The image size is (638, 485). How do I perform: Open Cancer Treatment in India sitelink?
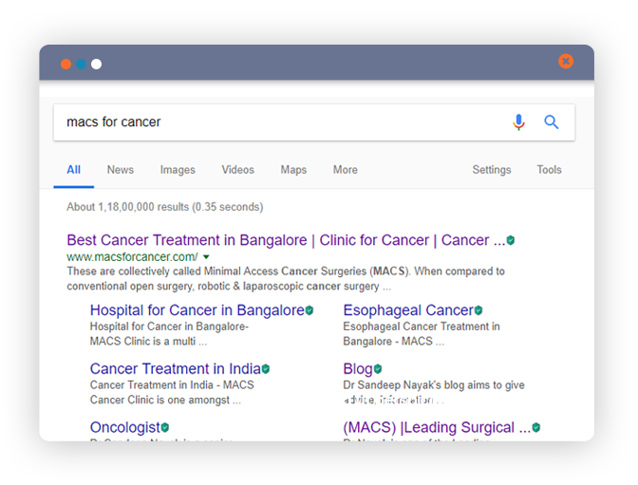[176, 369]
